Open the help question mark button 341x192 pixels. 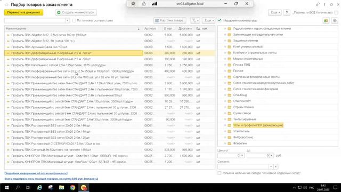point(287,13)
